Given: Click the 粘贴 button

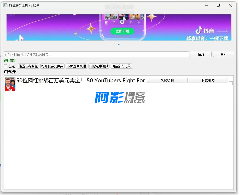Looking at the screenshot, I should pyautogui.click(x=201, y=54).
